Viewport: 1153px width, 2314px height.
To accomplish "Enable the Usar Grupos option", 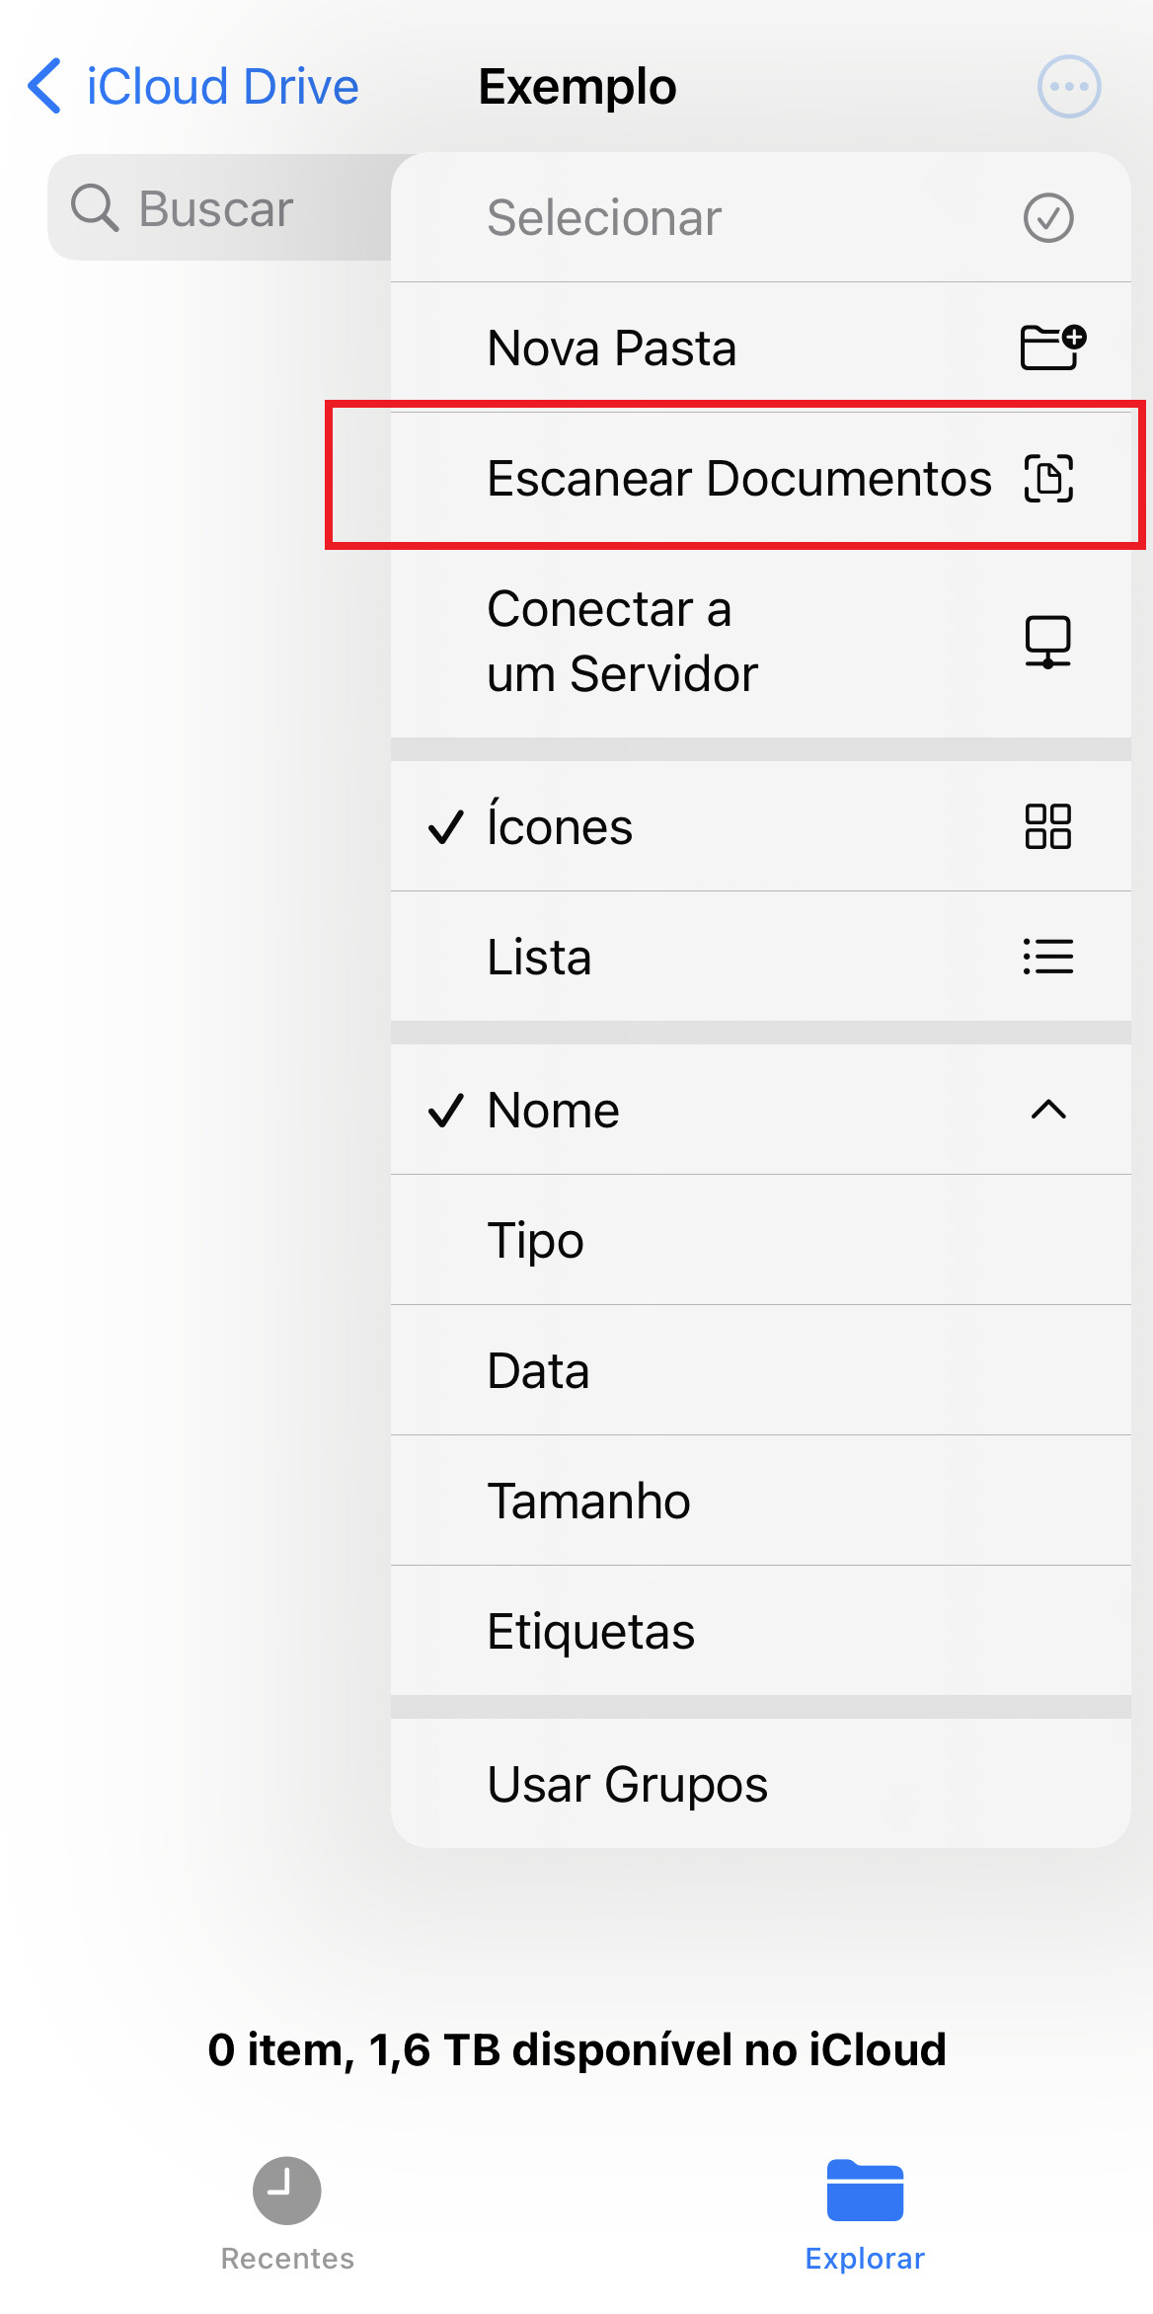I will [627, 1783].
